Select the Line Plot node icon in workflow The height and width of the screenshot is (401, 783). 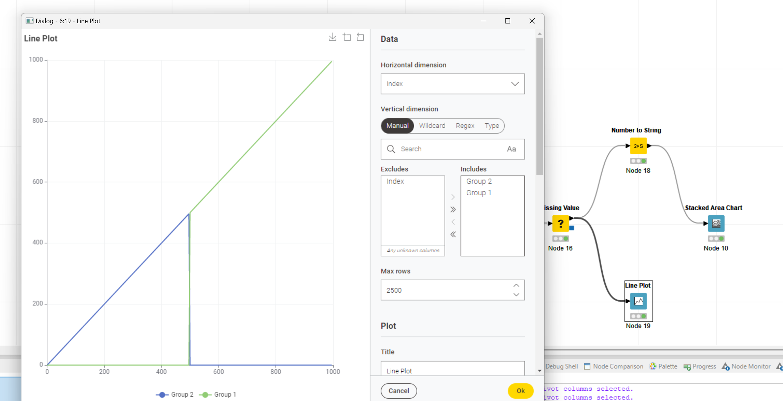638,301
